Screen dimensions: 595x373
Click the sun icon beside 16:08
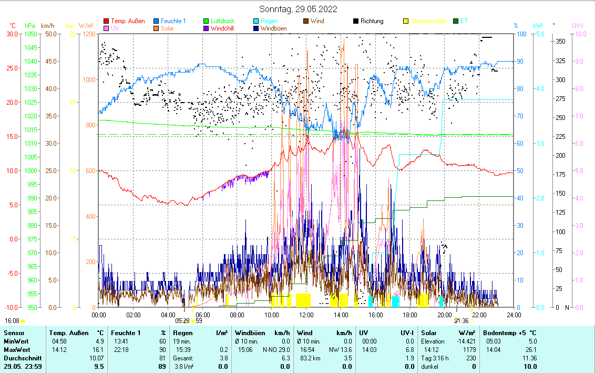23,321
